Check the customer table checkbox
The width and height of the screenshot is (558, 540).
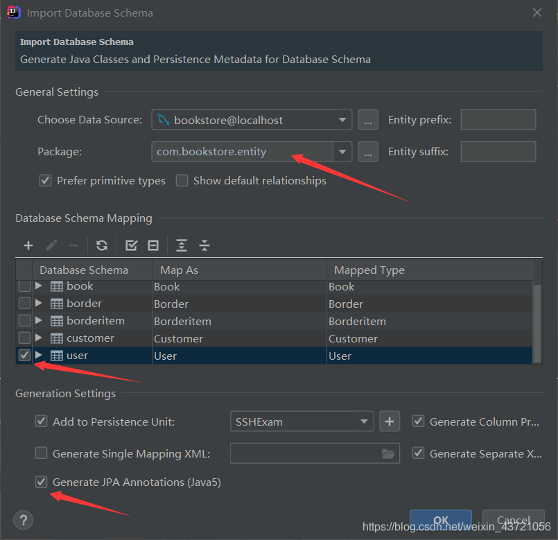pyautogui.click(x=24, y=338)
